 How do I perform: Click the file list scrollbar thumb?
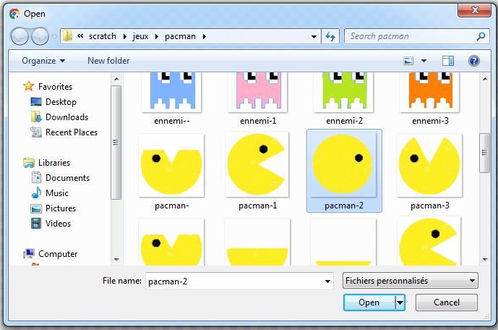tap(485, 153)
